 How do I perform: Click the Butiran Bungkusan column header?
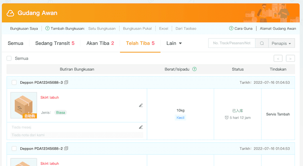[x=77, y=69]
